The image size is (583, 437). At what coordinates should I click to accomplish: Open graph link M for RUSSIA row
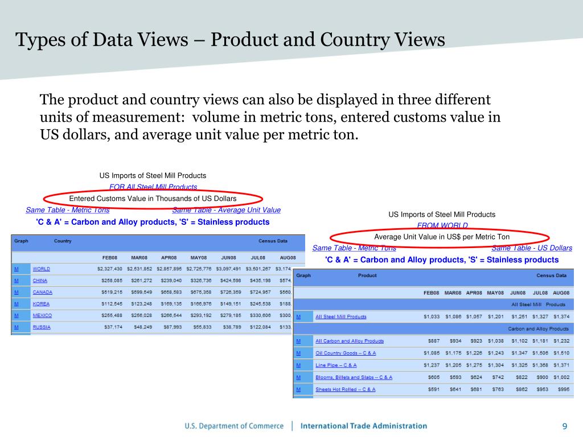coord(17,327)
